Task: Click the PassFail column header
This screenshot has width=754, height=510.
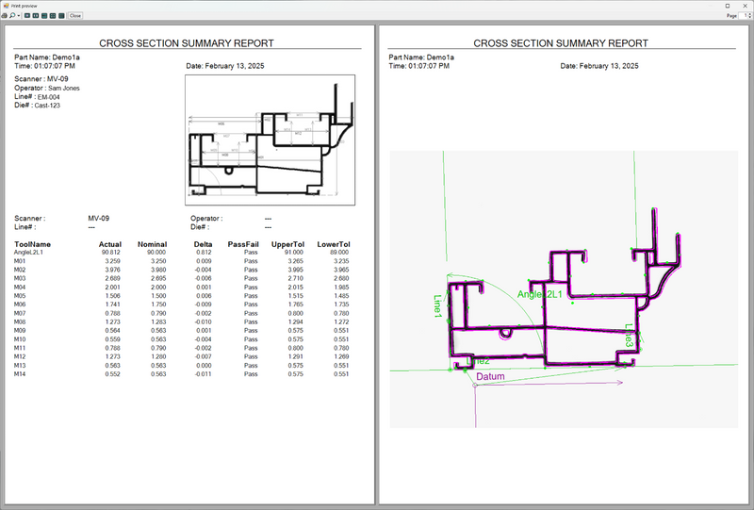Action: 242,244
